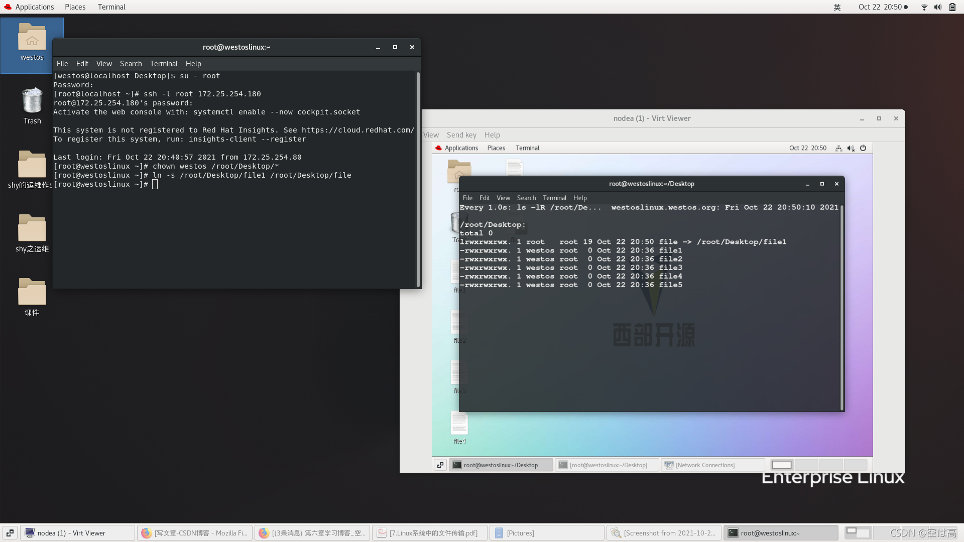The height and width of the screenshot is (542, 964).
Task: Click the volume icon in top bar
Action: 937,7
